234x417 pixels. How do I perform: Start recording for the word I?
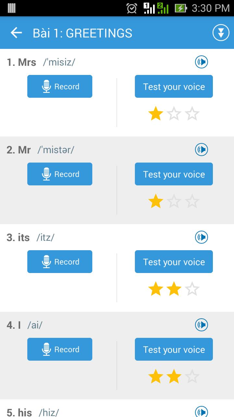[60, 349]
